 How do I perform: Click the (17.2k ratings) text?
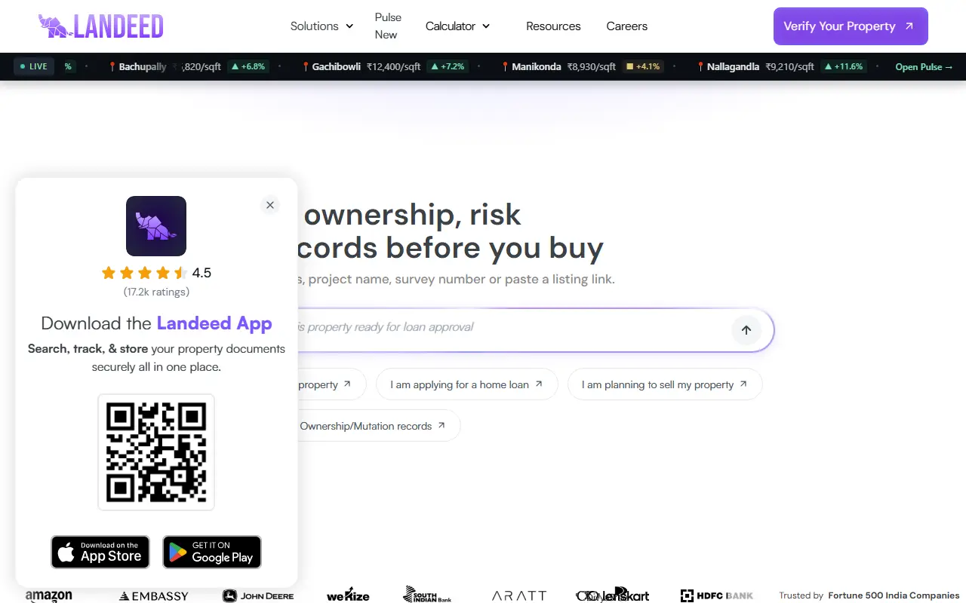[156, 292]
